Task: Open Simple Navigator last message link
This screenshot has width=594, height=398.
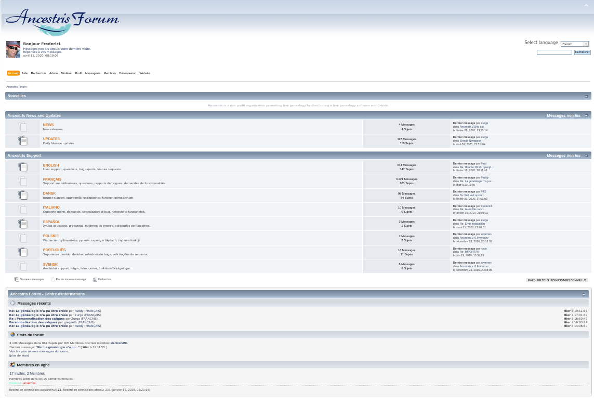Action: pyautogui.click(x=470, y=141)
